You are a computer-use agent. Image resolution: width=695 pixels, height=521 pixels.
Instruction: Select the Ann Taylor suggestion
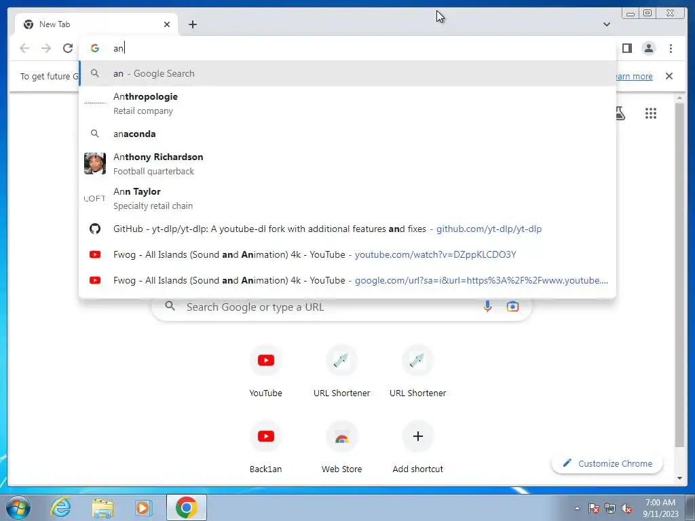pyautogui.click(x=347, y=198)
